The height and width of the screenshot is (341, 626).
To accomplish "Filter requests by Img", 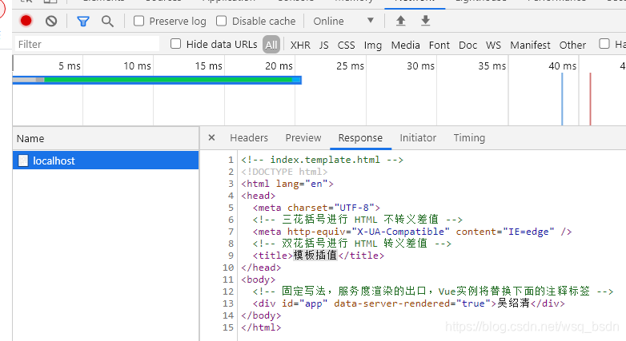I will (372, 46).
